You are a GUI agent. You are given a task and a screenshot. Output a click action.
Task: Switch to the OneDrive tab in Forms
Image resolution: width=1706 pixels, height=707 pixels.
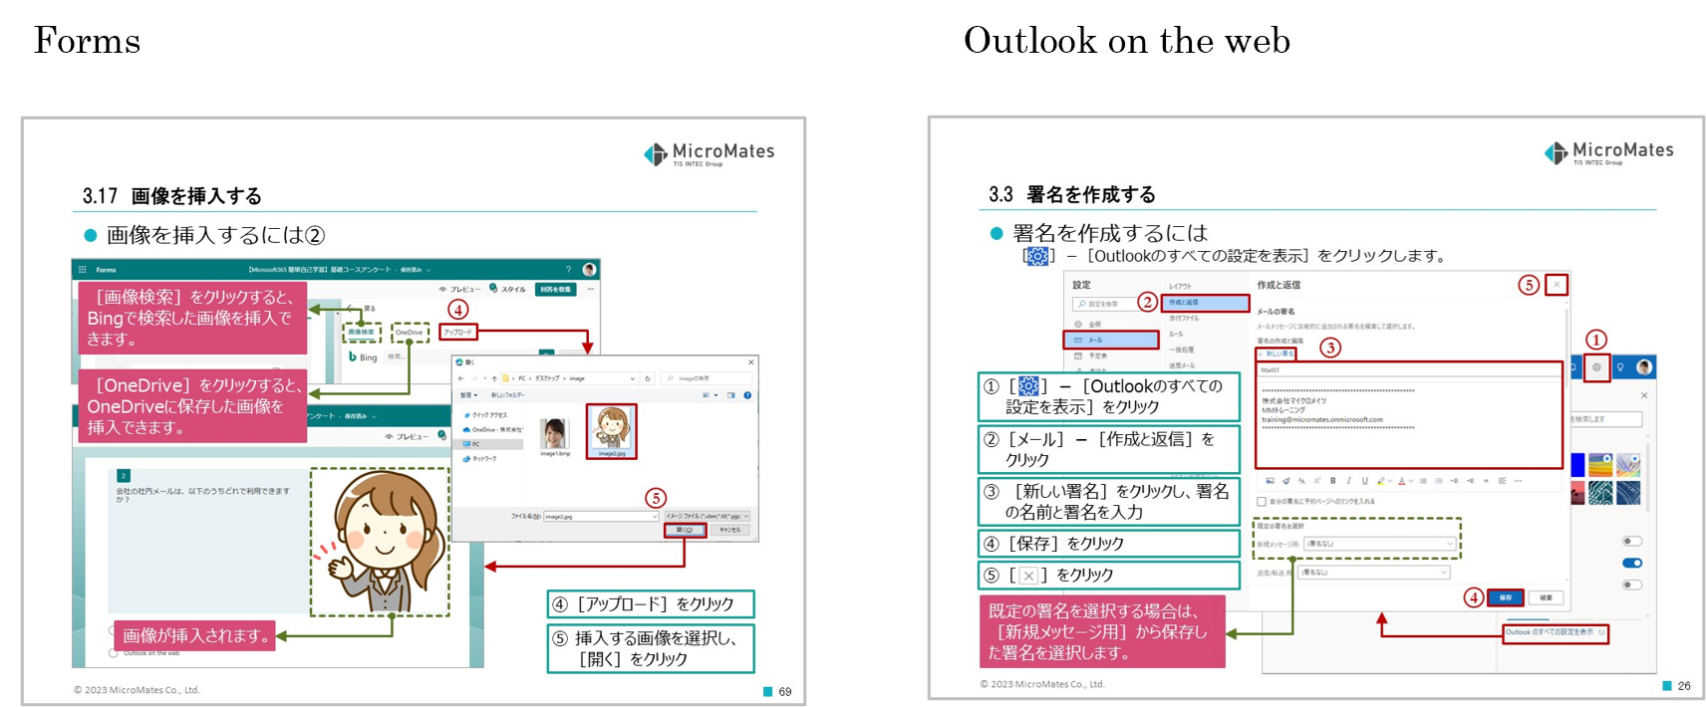coord(409,333)
